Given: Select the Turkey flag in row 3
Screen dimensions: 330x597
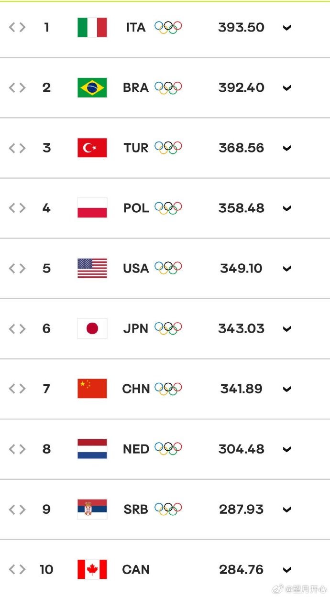Looking at the screenshot, I should pyautogui.click(x=92, y=148).
